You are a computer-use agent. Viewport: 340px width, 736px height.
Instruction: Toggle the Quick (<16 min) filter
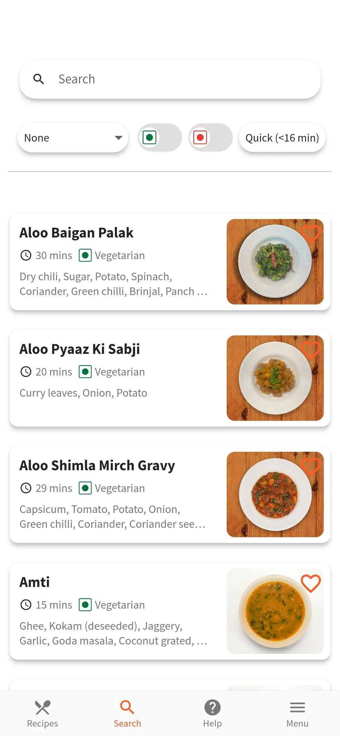[282, 138]
